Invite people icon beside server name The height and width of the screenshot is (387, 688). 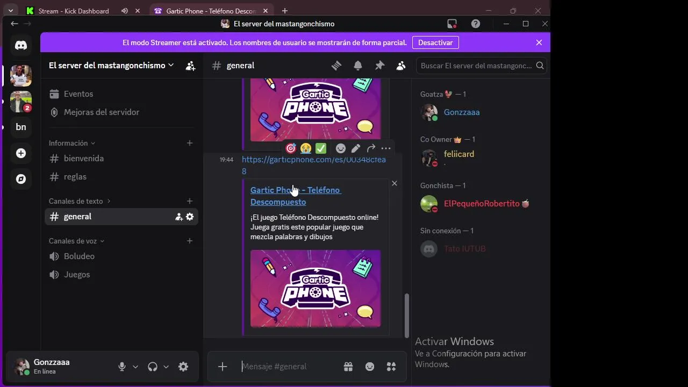point(190,66)
